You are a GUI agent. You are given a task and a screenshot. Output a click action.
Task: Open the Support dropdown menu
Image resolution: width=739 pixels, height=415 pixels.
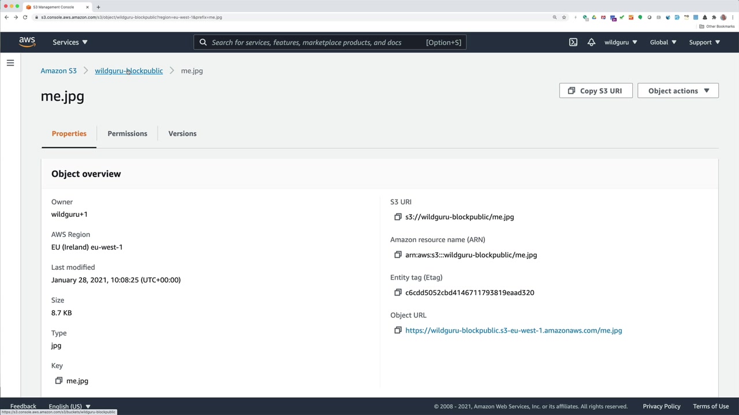pyautogui.click(x=704, y=42)
